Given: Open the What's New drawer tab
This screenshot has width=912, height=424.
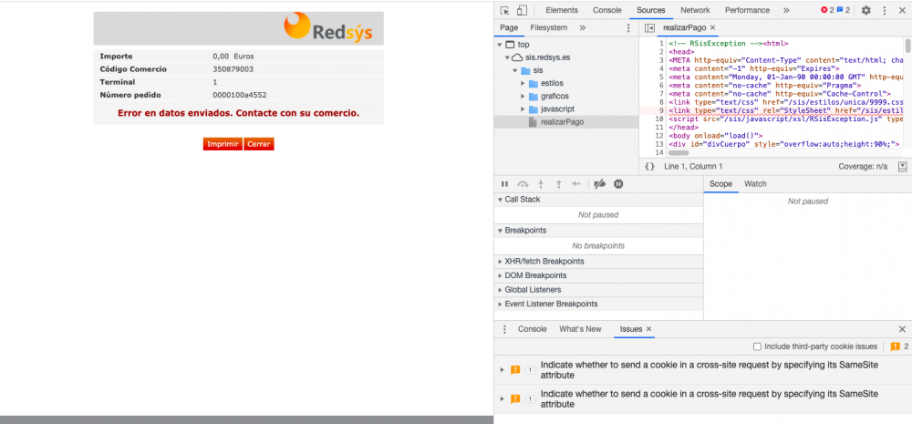Looking at the screenshot, I should 580,329.
